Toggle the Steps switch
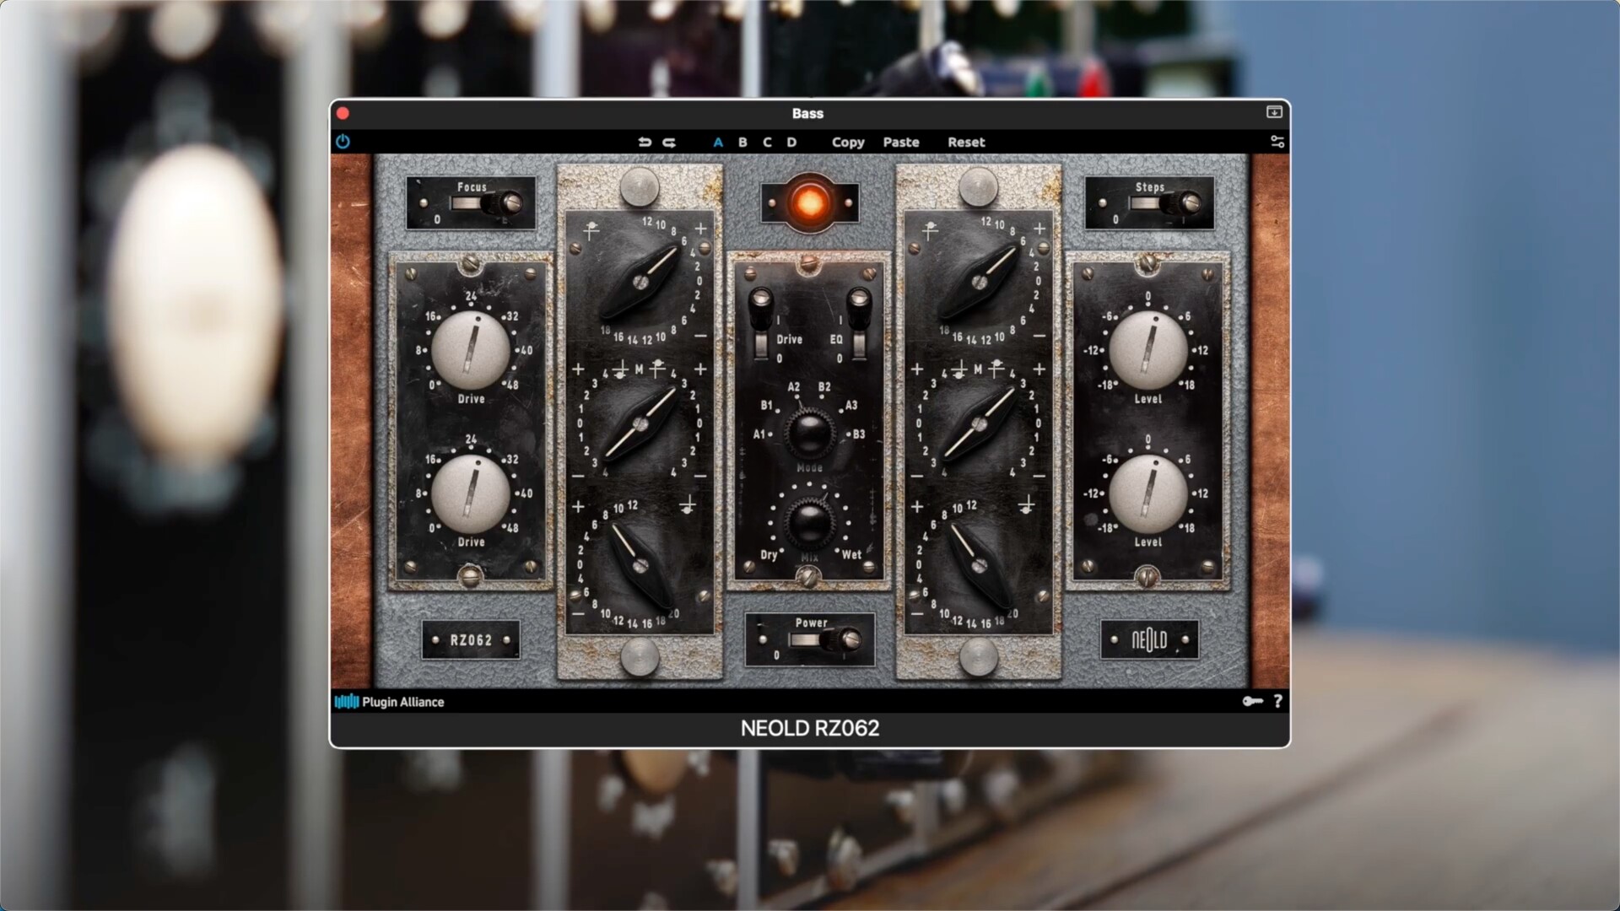The width and height of the screenshot is (1620, 911). (x=1166, y=203)
